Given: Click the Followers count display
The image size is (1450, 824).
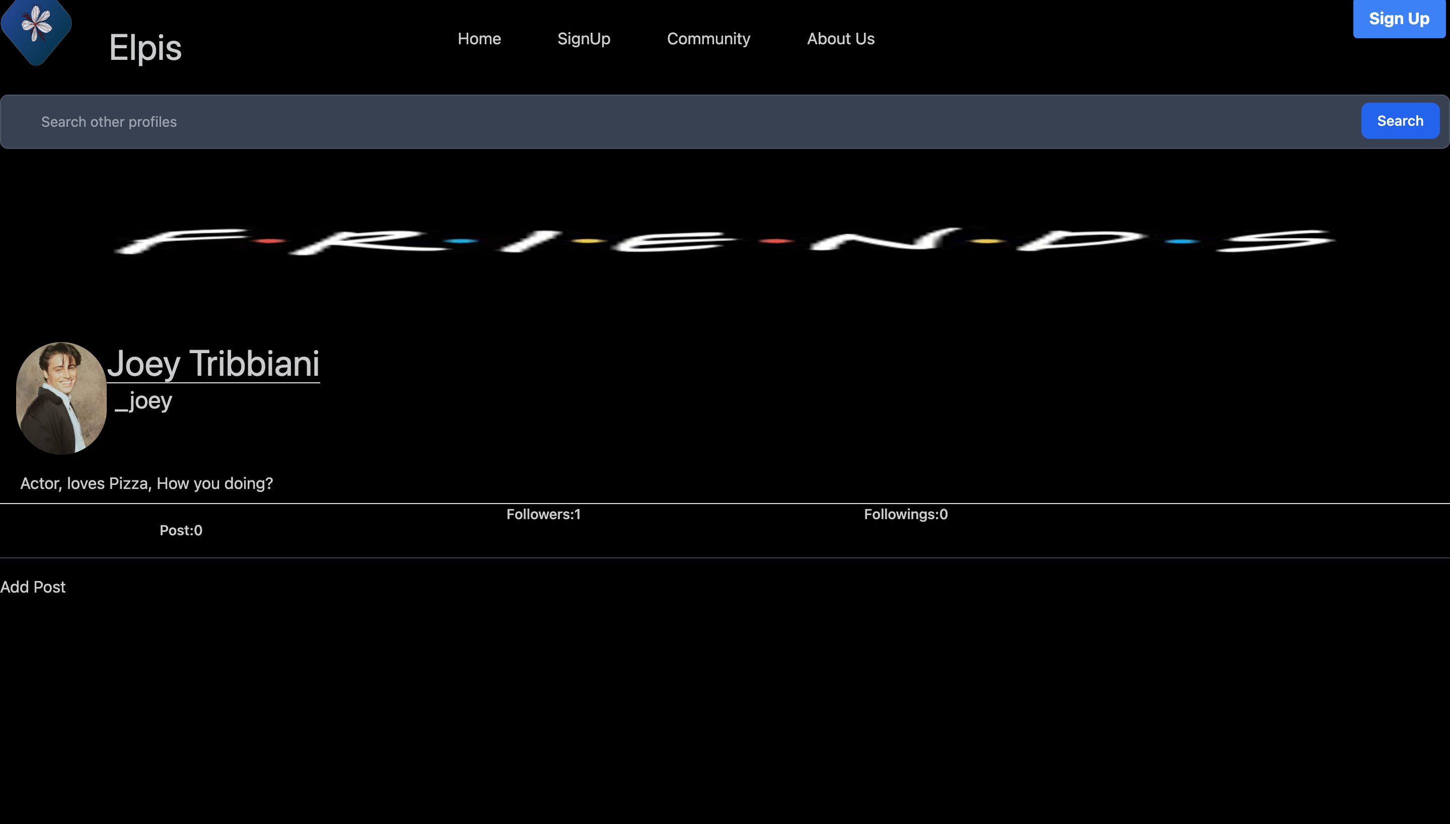Looking at the screenshot, I should 544,515.
